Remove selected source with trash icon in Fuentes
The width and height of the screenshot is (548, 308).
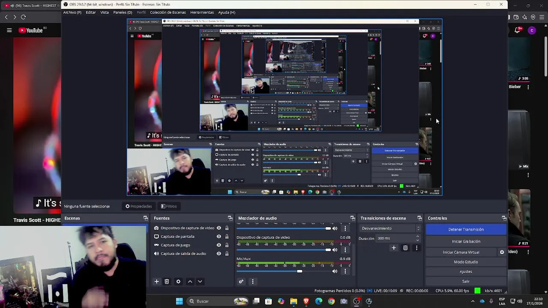[167, 281]
